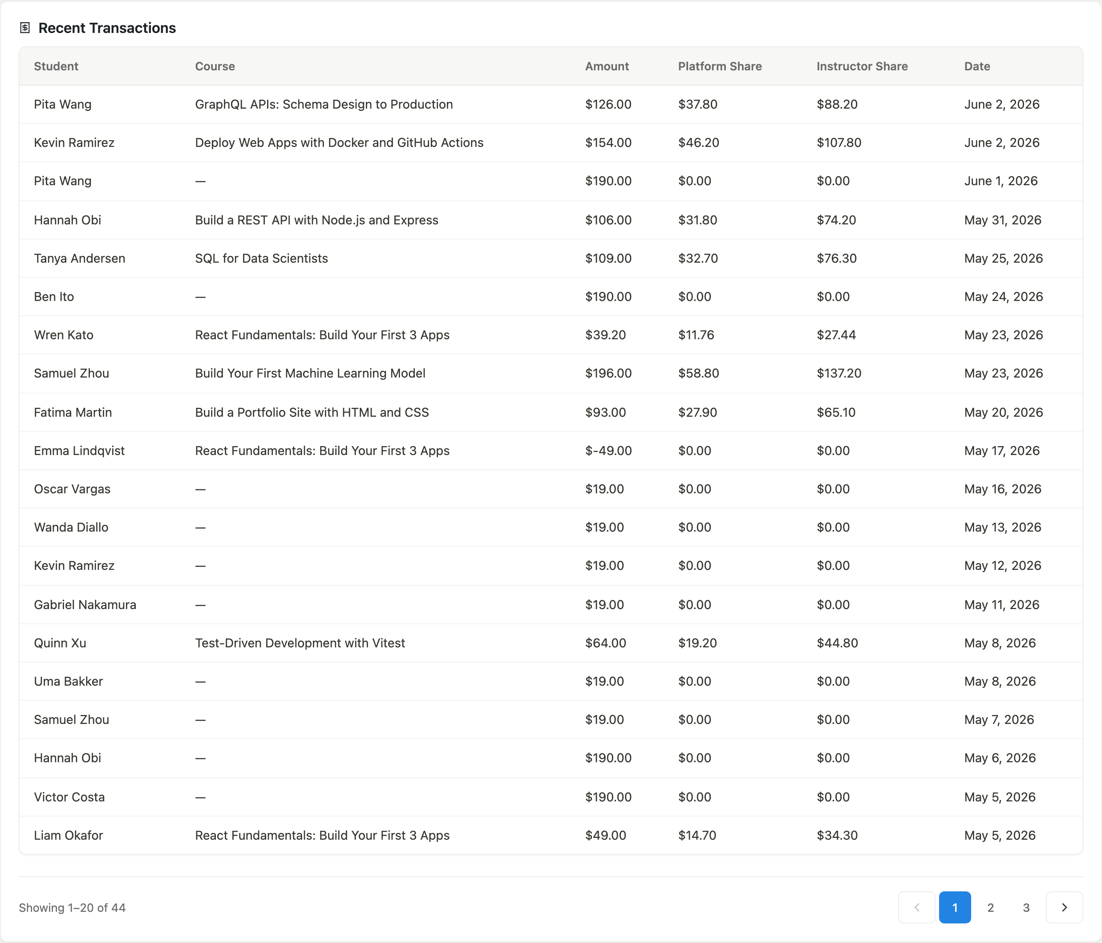Click the date May 25, 2026
This screenshot has height=943, width=1102.
1004,258
